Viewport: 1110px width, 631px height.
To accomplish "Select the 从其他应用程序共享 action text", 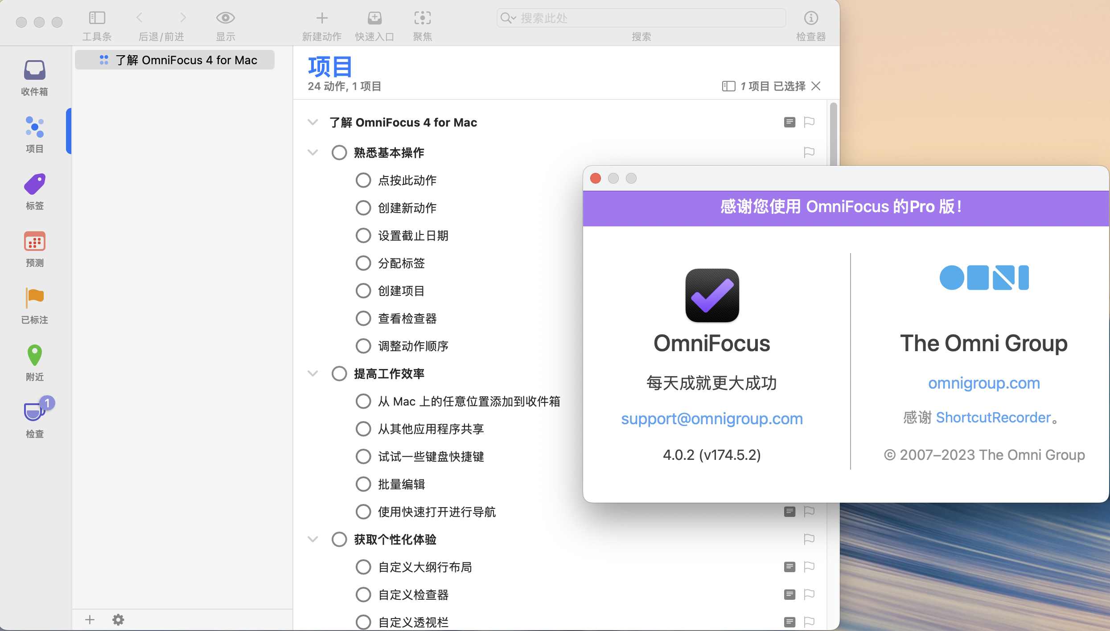I will [x=431, y=429].
